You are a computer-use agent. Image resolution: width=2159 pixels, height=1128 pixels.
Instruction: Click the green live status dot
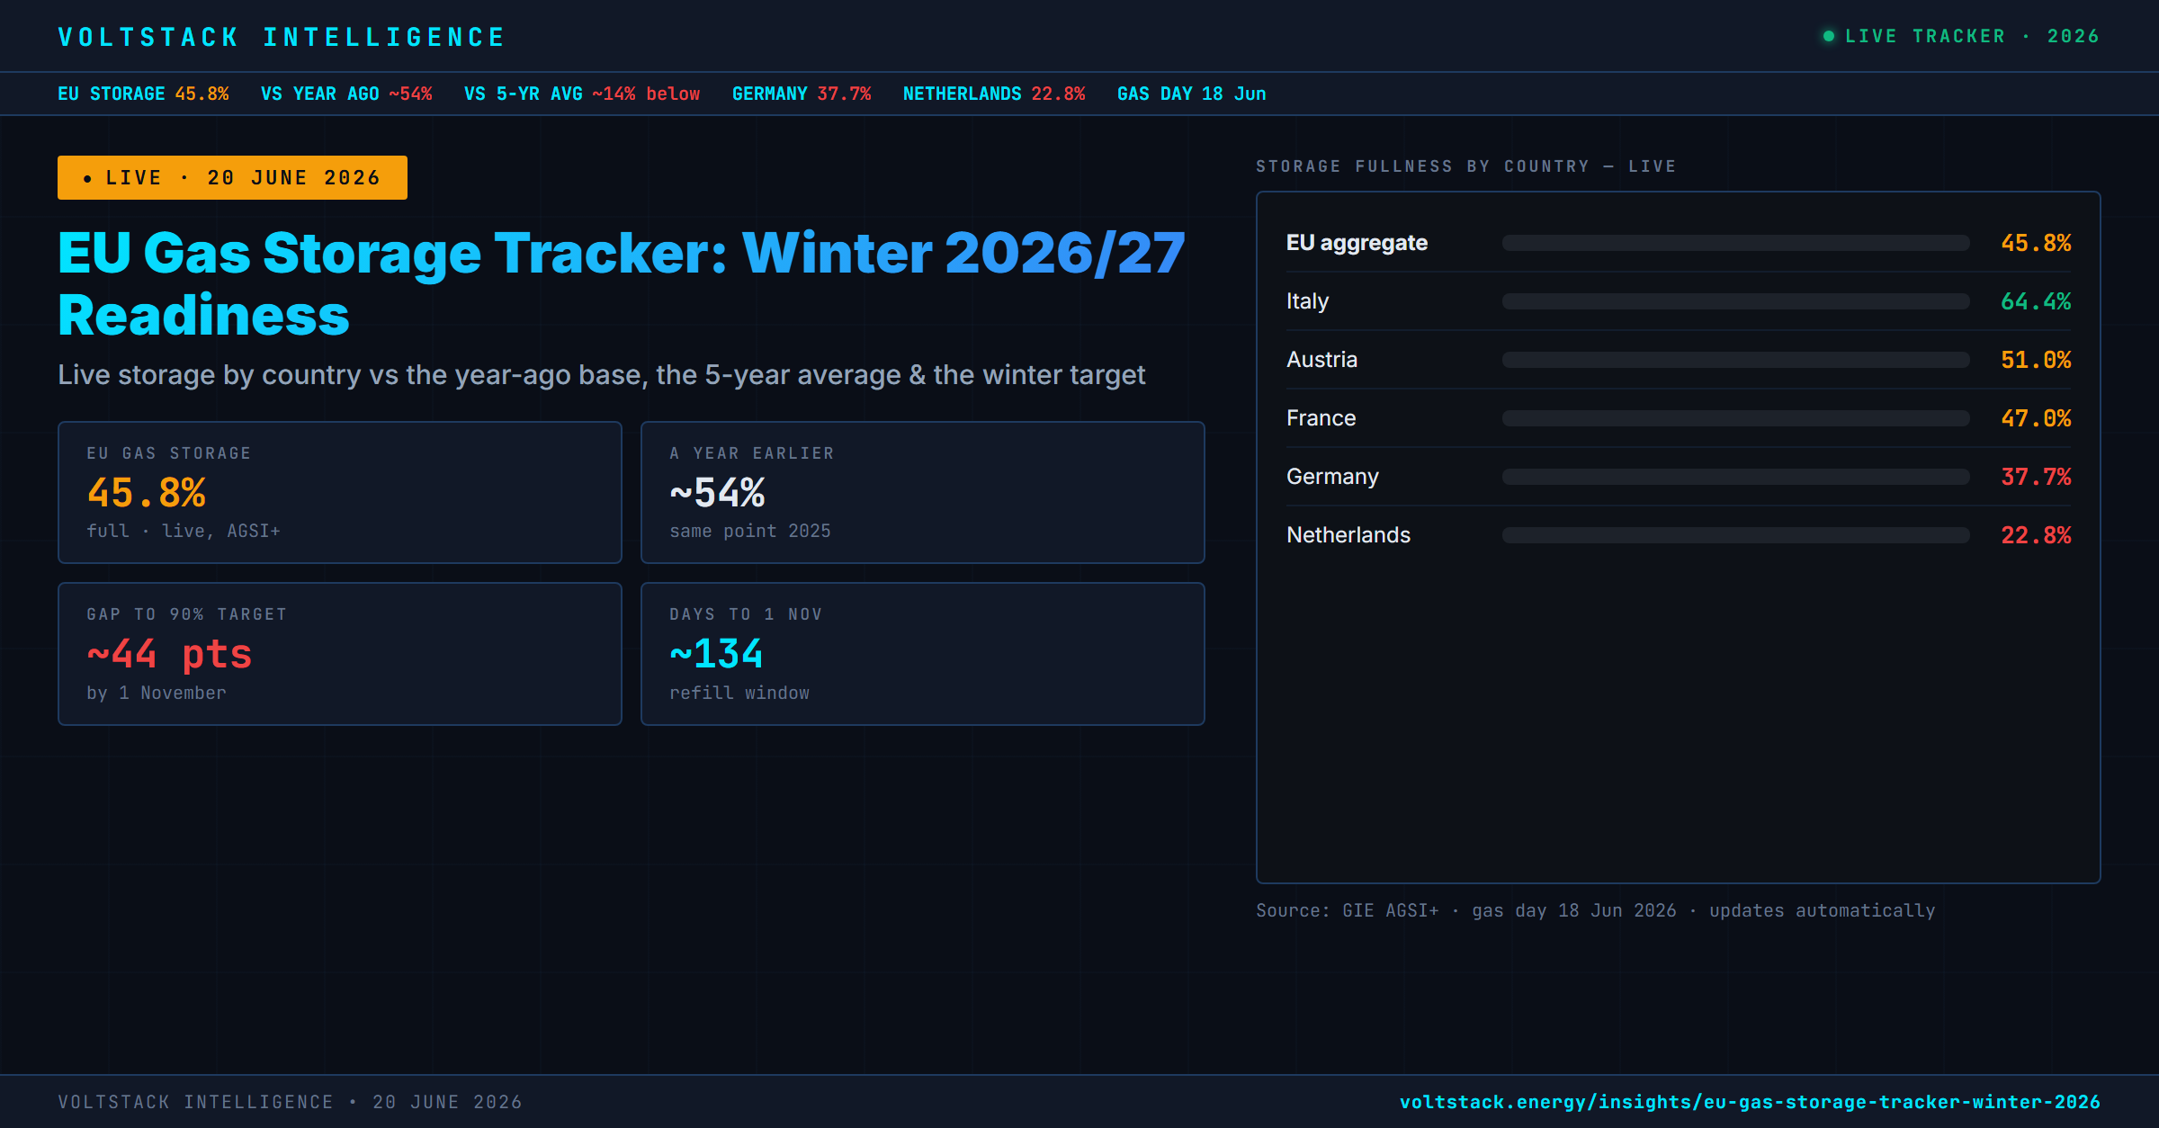point(1828,36)
